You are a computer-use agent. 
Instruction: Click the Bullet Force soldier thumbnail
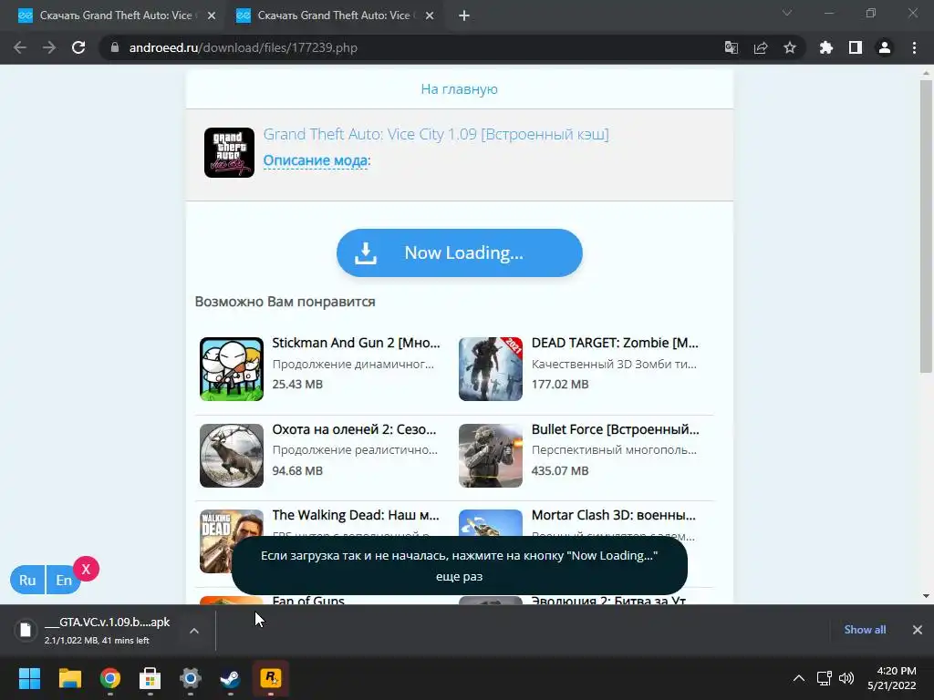click(x=491, y=456)
